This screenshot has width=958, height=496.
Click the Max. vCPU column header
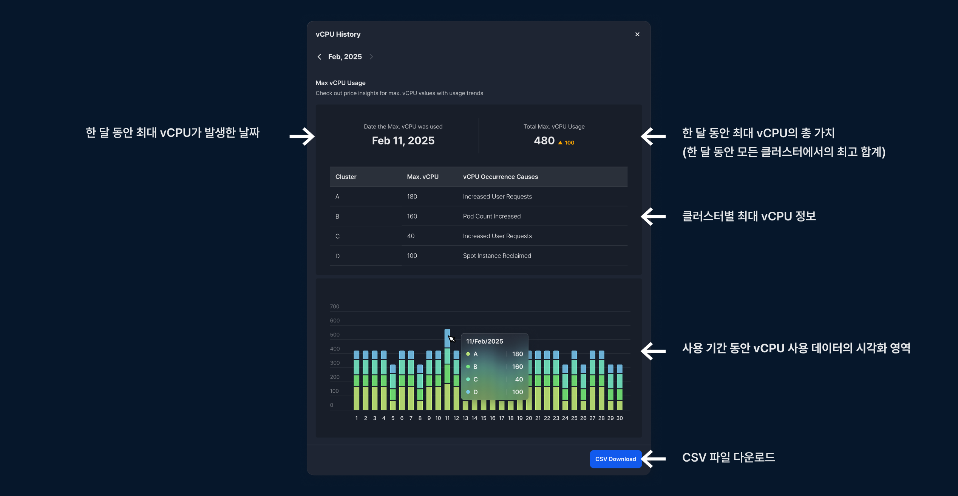[422, 177]
